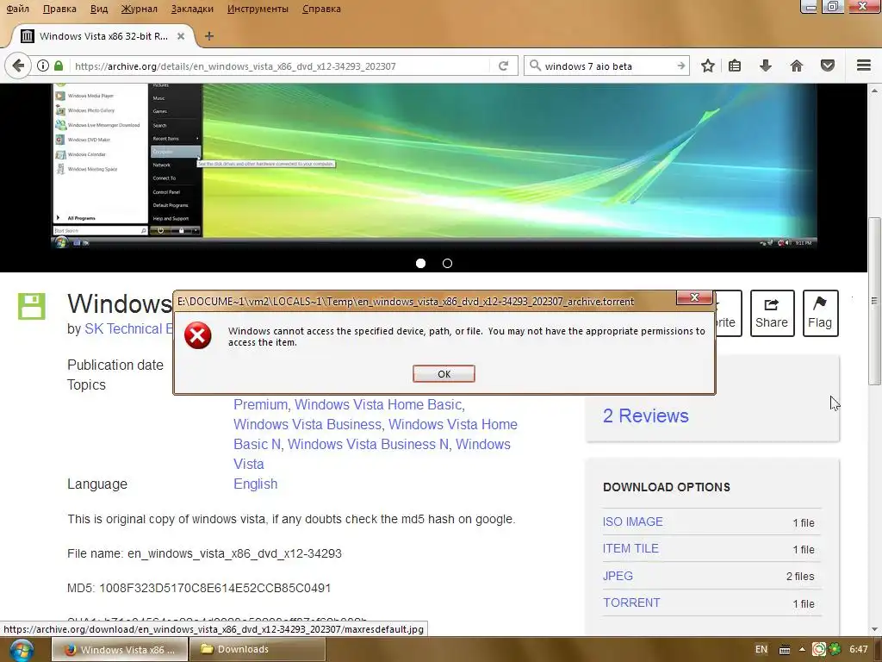Click the green floppy disk software icon
The height and width of the screenshot is (662, 882).
(32, 306)
